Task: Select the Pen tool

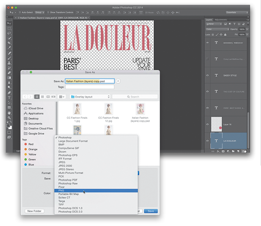Action: (x=9, y=93)
